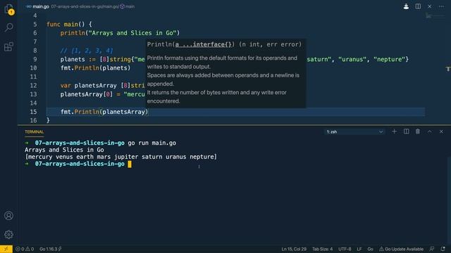This screenshot has height=253, width=451.
Task: Click Go Update Available warning
Action: (x=401, y=249)
